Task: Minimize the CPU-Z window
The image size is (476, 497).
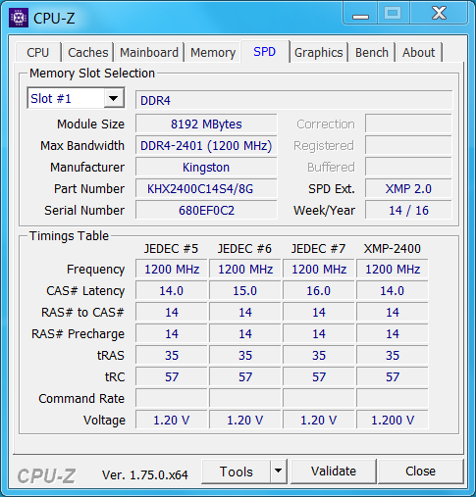Action: pyautogui.click(x=360, y=14)
